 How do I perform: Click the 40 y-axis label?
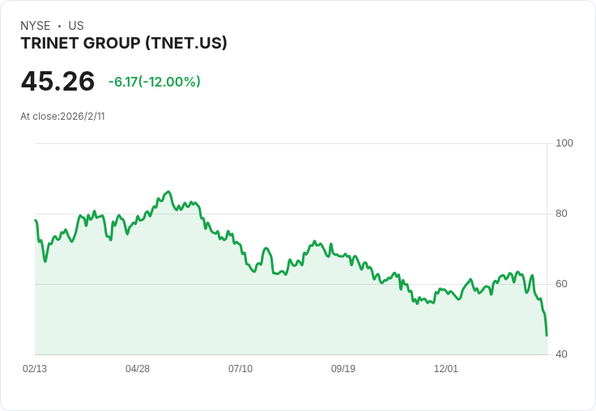tap(561, 354)
